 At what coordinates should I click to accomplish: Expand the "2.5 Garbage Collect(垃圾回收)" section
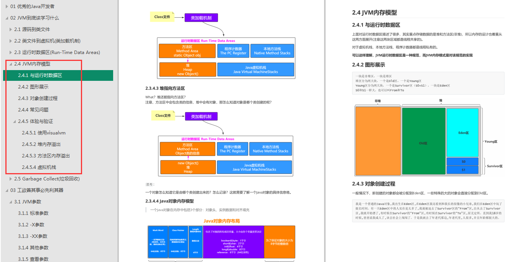(x=10, y=178)
